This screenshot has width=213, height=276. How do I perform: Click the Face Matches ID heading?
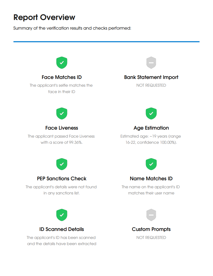pos(62,77)
